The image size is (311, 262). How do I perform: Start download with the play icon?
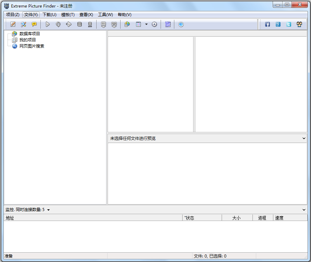48,24
